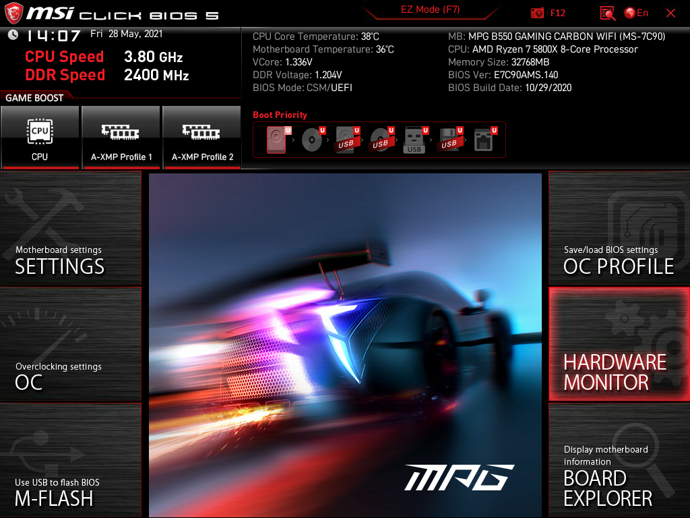Image resolution: width=690 pixels, height=518 pixels.
Task: Click the DDR Voltage 1.204V reading
Action: 297,75
